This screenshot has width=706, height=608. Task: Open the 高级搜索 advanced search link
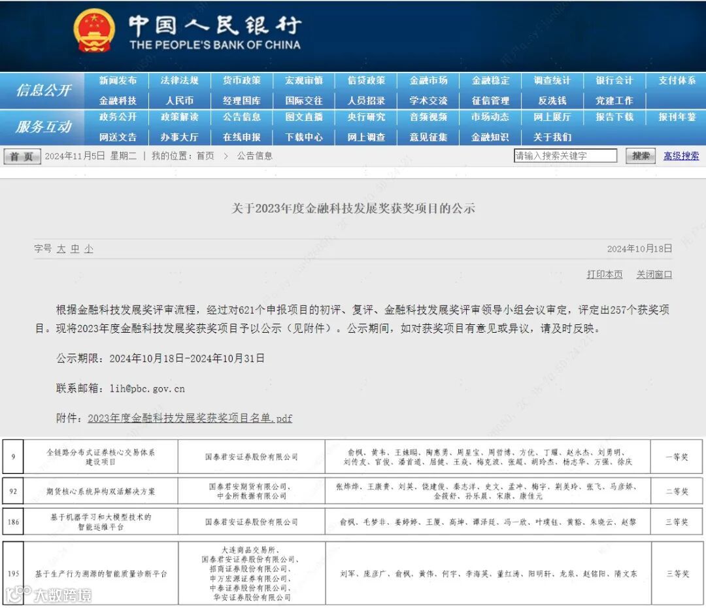[x=681, y=156]
